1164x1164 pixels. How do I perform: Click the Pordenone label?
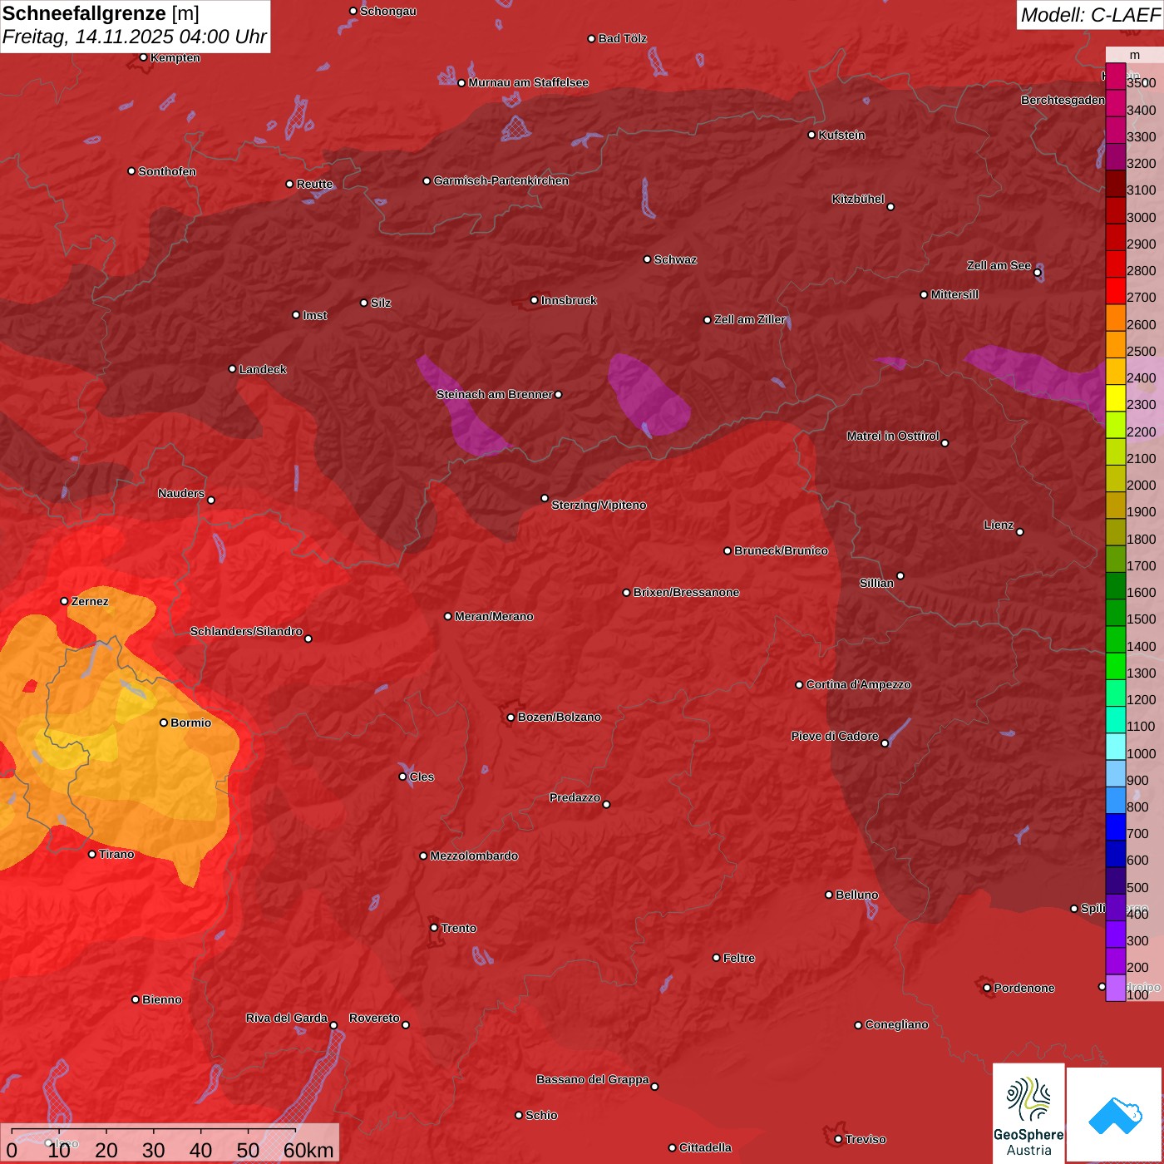click(1024, 989)
